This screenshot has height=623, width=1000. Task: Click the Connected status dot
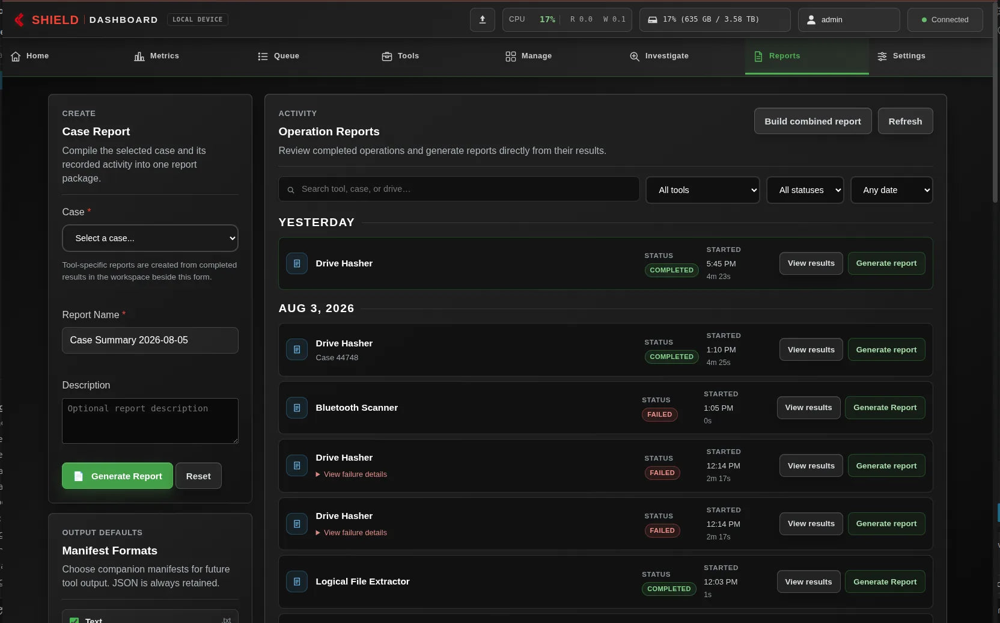pyautogui.click(x=924, y=20)
